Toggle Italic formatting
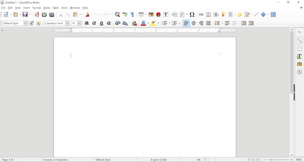This screenshot has height=162, width=304. pos(94,23)
